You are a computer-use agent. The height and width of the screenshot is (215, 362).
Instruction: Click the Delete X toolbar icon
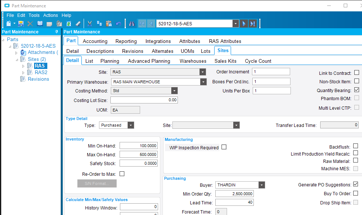[30, 23]
